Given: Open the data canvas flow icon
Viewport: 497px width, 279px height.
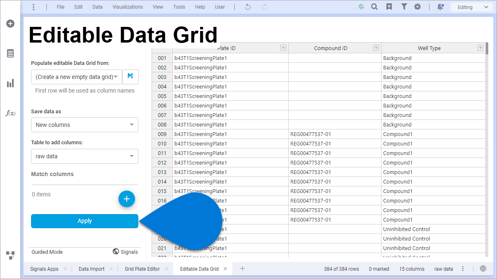Looking at the screenshot, I should pos(10,255).
